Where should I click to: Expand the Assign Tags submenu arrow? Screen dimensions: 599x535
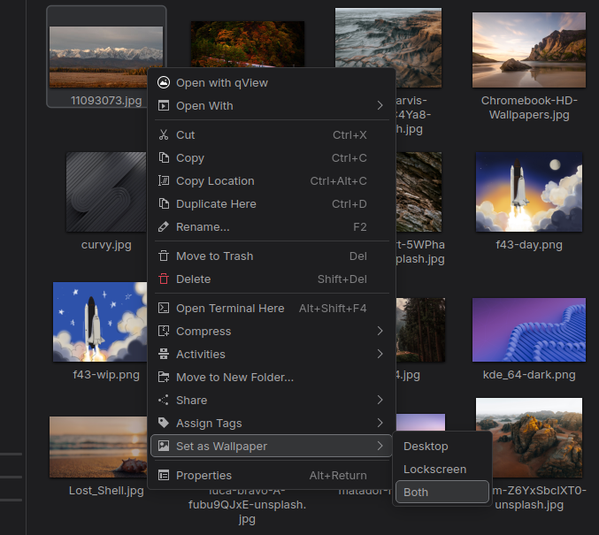pyautogui.click(x=380, y=423)
